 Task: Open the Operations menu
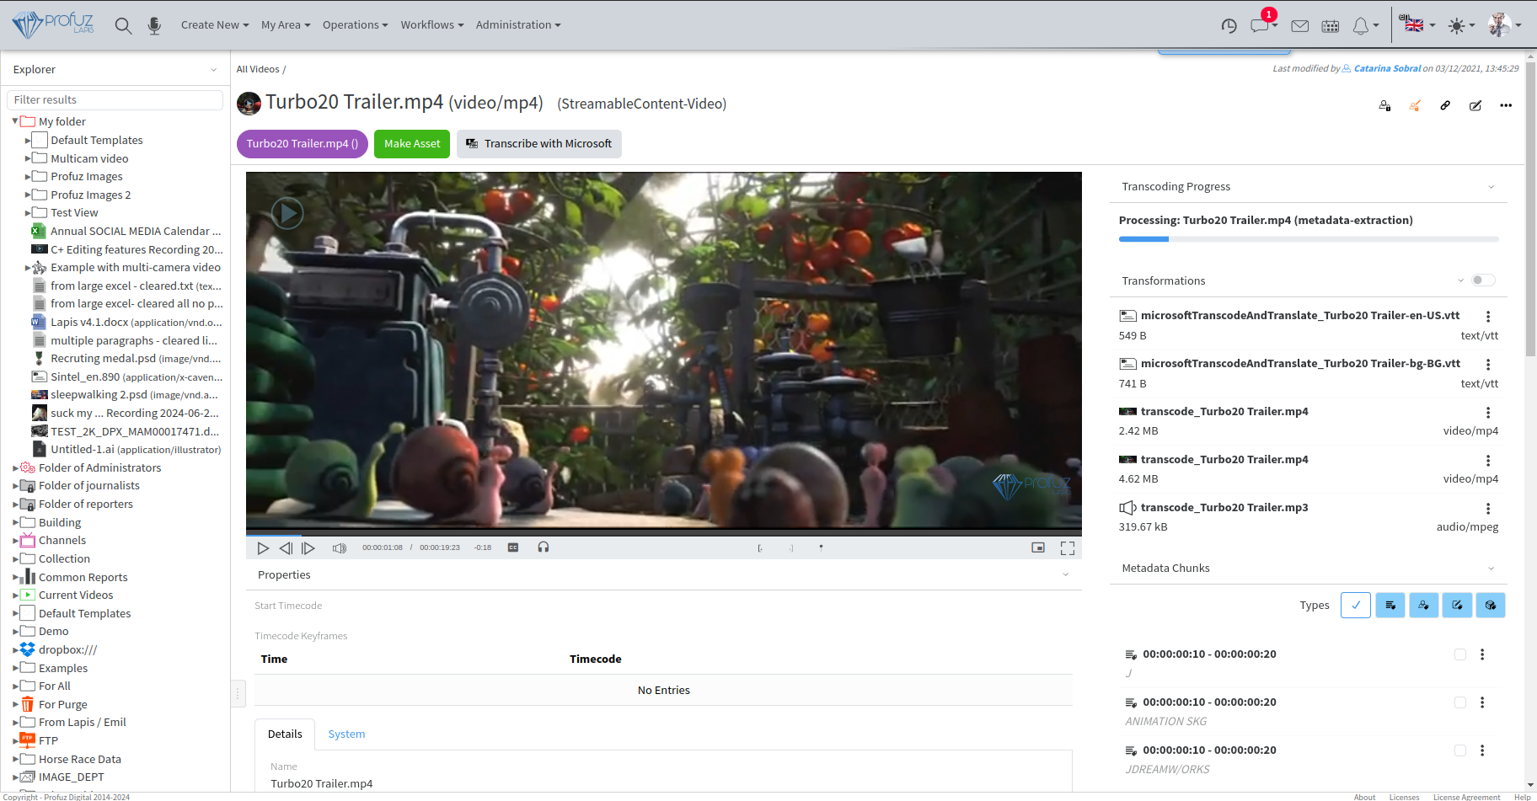pos(355,25)
